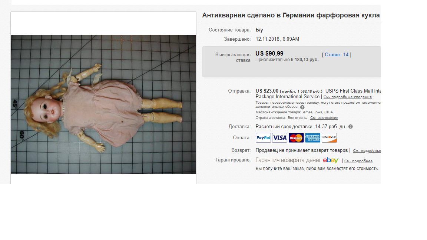The width and height of the screenshot is (427, 240).
Task: Click the help icon under customs notice
Action: point(302,107)
